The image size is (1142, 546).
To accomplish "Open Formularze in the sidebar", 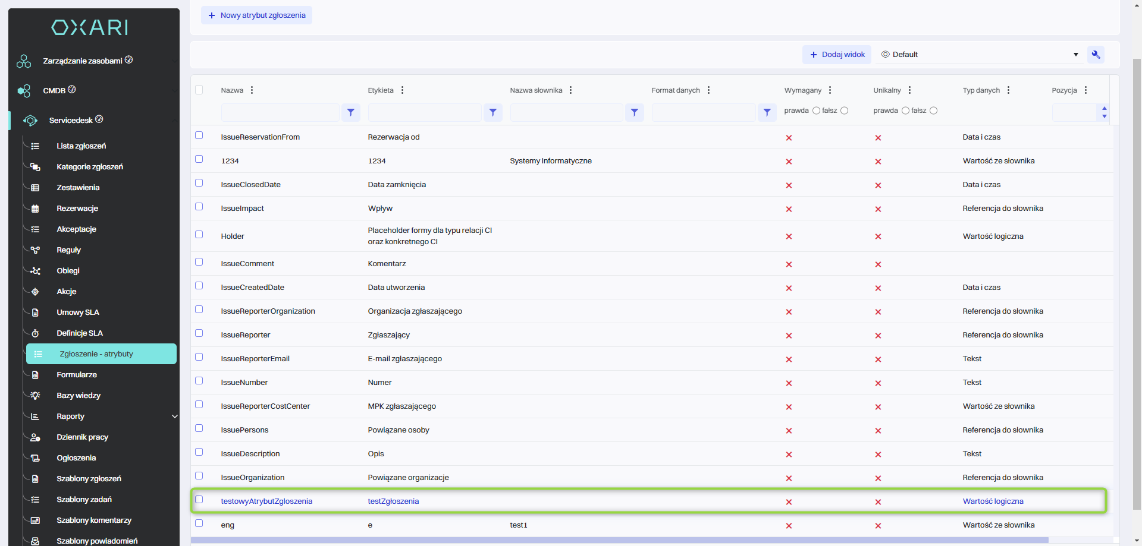I will click(77, 375).
